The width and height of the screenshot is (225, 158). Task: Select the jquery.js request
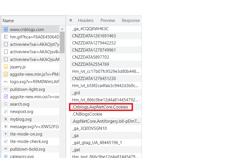(30, 67)
